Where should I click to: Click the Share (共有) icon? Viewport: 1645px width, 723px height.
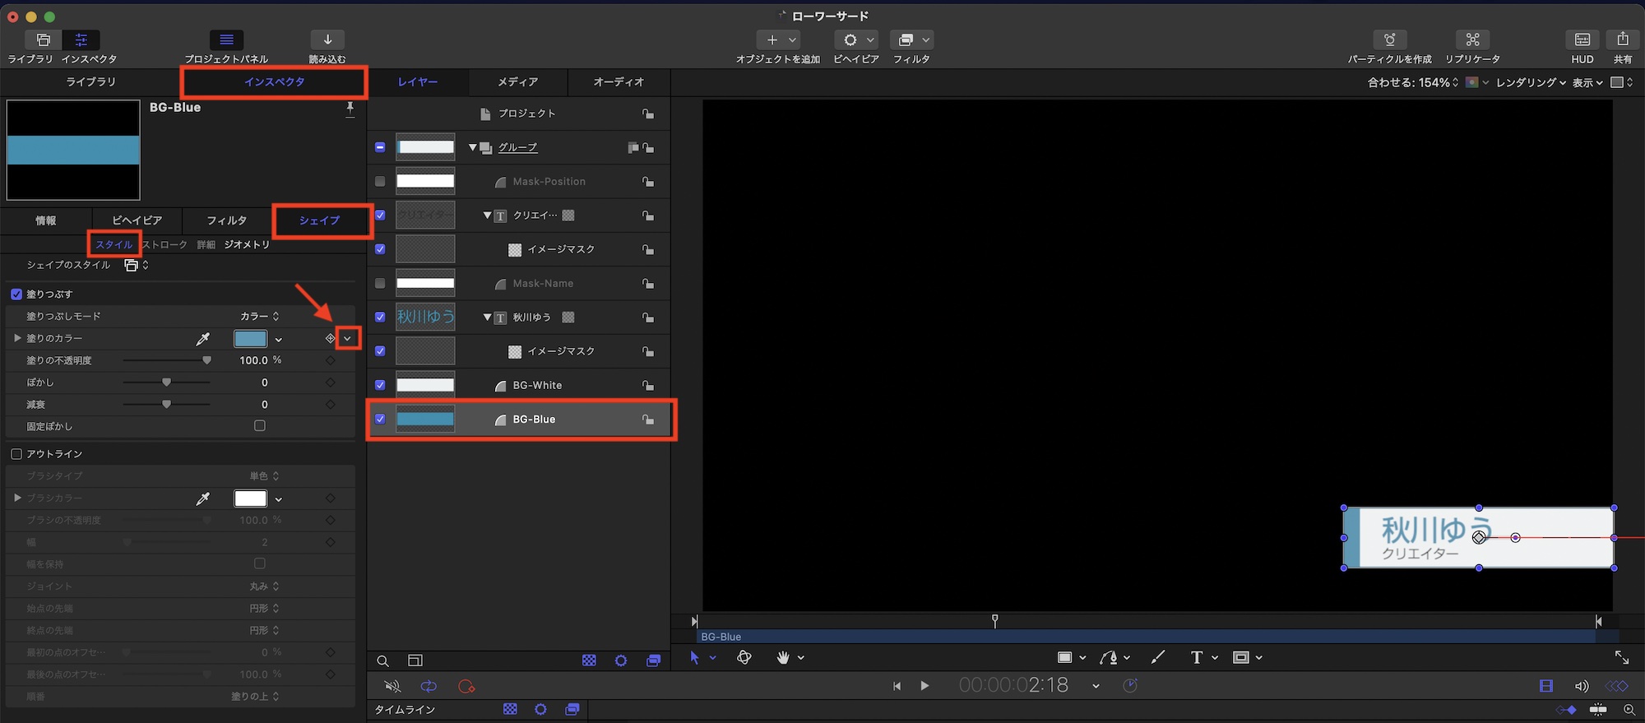pyautogui.click(x=1622, y=40)
